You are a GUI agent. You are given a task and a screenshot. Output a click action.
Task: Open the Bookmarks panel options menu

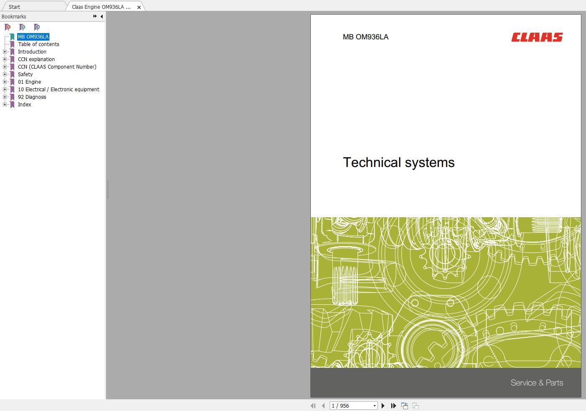[x=95, y=16]
